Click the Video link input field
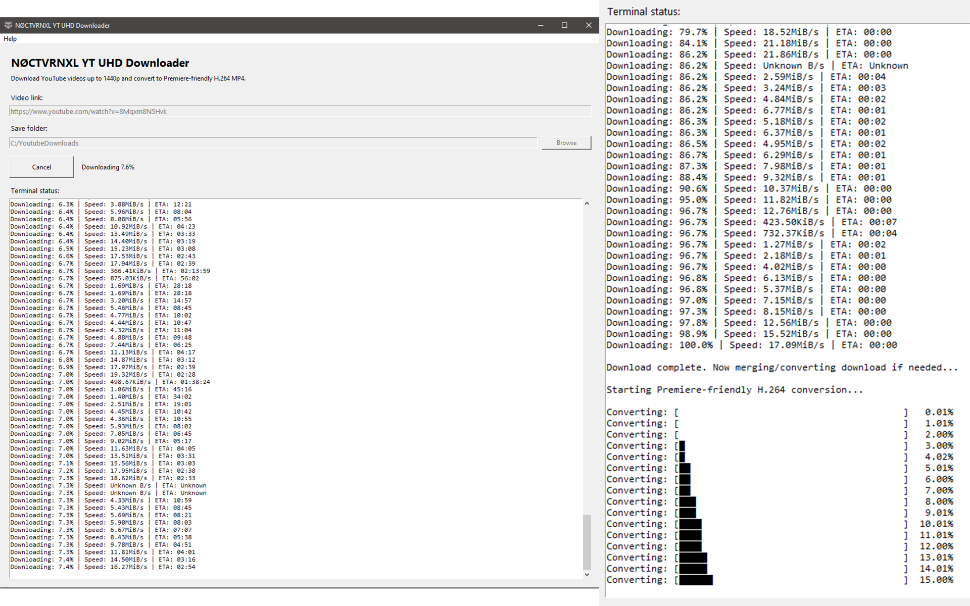 pos(300,112)
